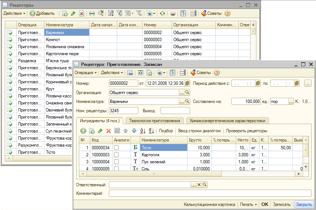
Task: Click the Добавить button in Рецептуры toolbar
Action: click(42, 13)
